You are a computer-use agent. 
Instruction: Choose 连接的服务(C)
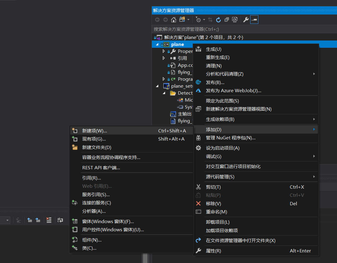pos(131,203)
